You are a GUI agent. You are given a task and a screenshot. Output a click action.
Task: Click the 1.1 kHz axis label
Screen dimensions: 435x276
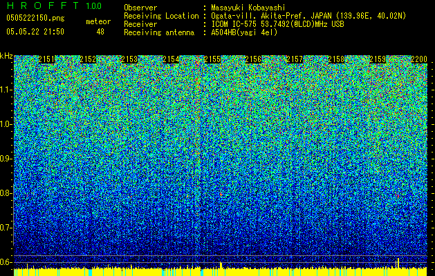pos(6,90)
